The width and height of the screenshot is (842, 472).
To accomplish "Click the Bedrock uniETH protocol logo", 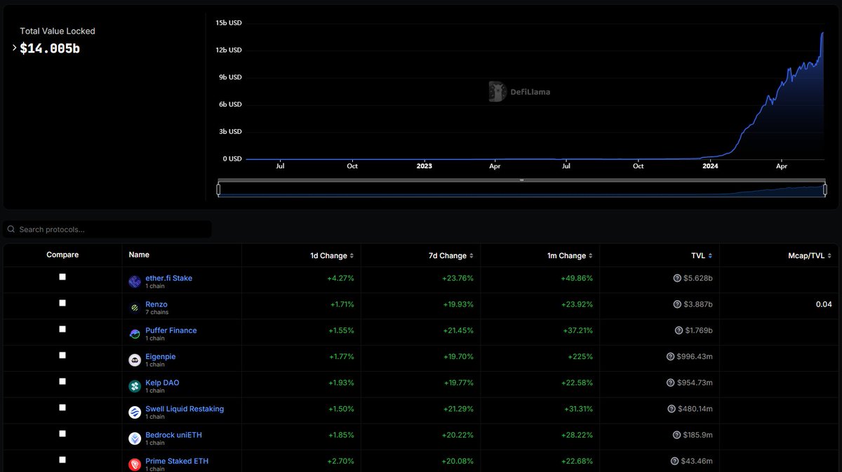I will click(x=135, y=438).
